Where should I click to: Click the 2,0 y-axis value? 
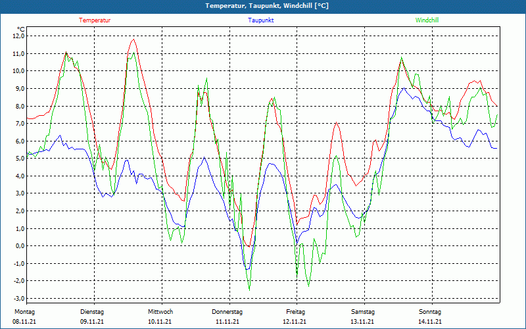pyautogui.click(x=20, y=211)
